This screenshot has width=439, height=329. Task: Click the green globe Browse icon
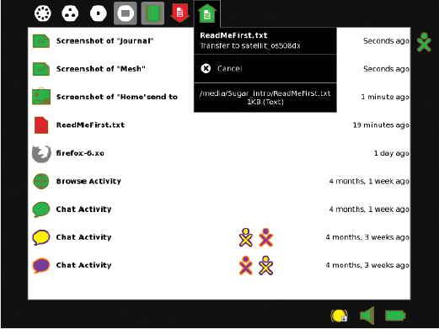click(x=41, y=181)
